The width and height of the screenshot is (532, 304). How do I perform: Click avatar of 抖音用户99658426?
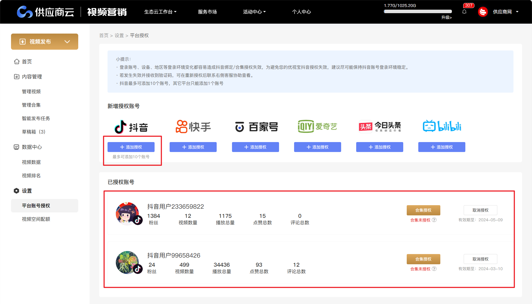pyautogui.click(x=128, y=262)
